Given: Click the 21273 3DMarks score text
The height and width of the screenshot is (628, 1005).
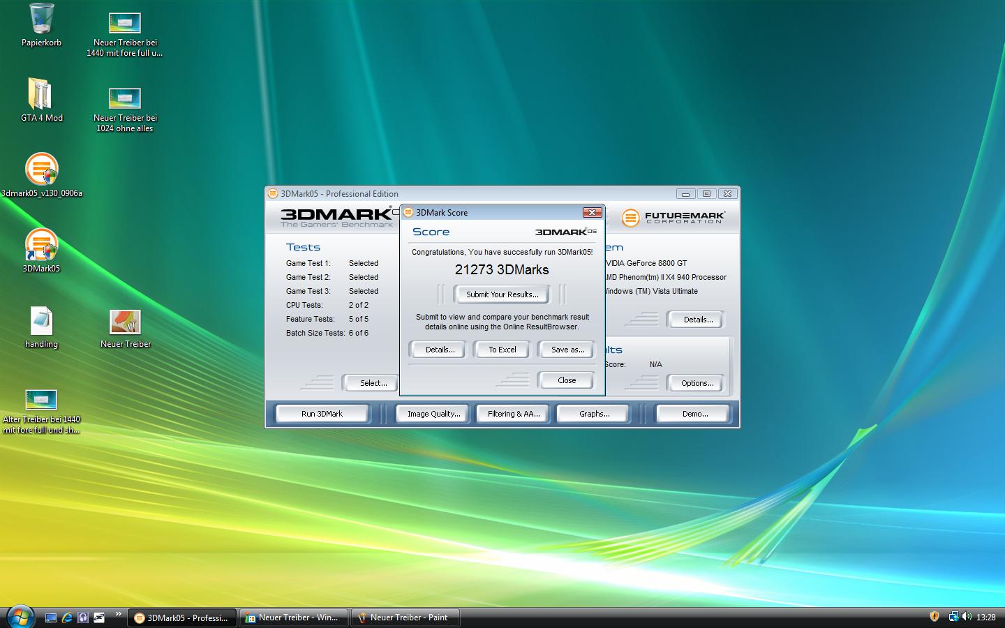Looking at the screenshot, I should point(502,269).
